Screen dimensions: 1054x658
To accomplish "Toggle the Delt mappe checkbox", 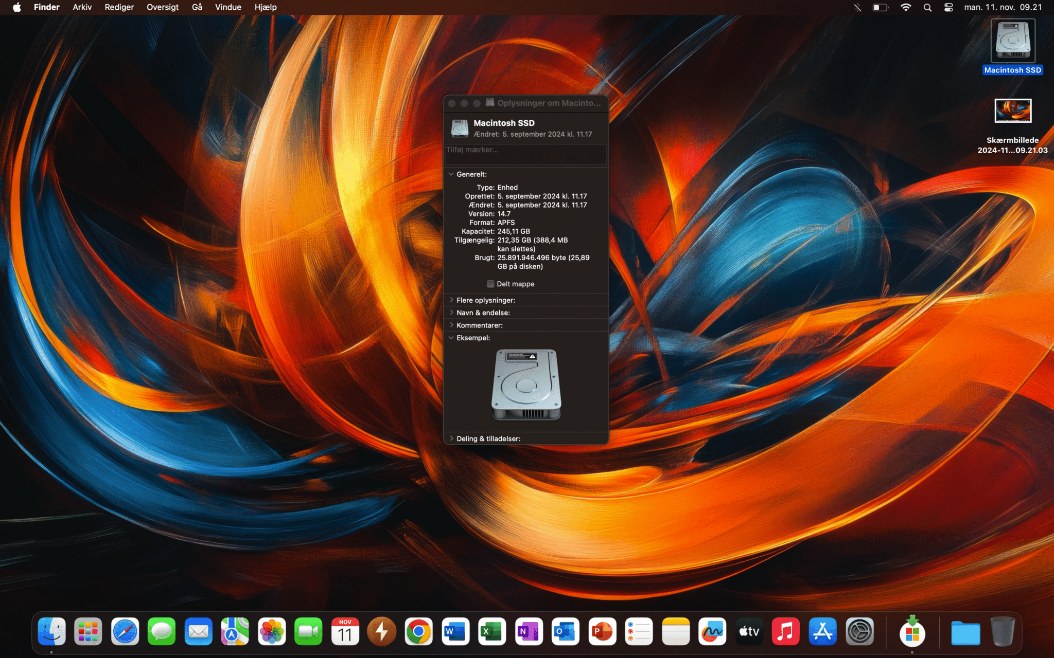I will click(x=490, y=284).
